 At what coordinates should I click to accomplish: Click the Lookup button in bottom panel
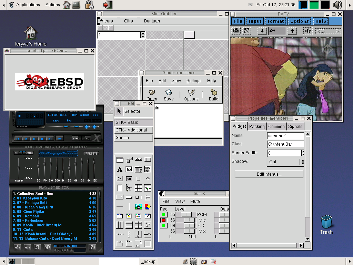pos(148,262)
